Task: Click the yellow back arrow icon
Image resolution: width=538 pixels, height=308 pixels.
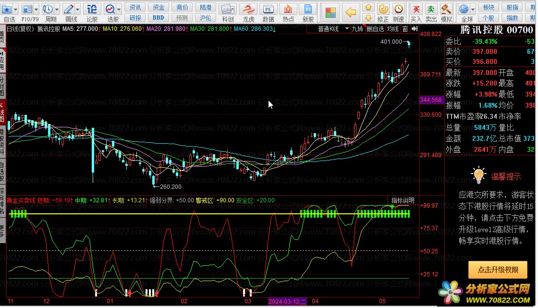Action: (351, 12)
